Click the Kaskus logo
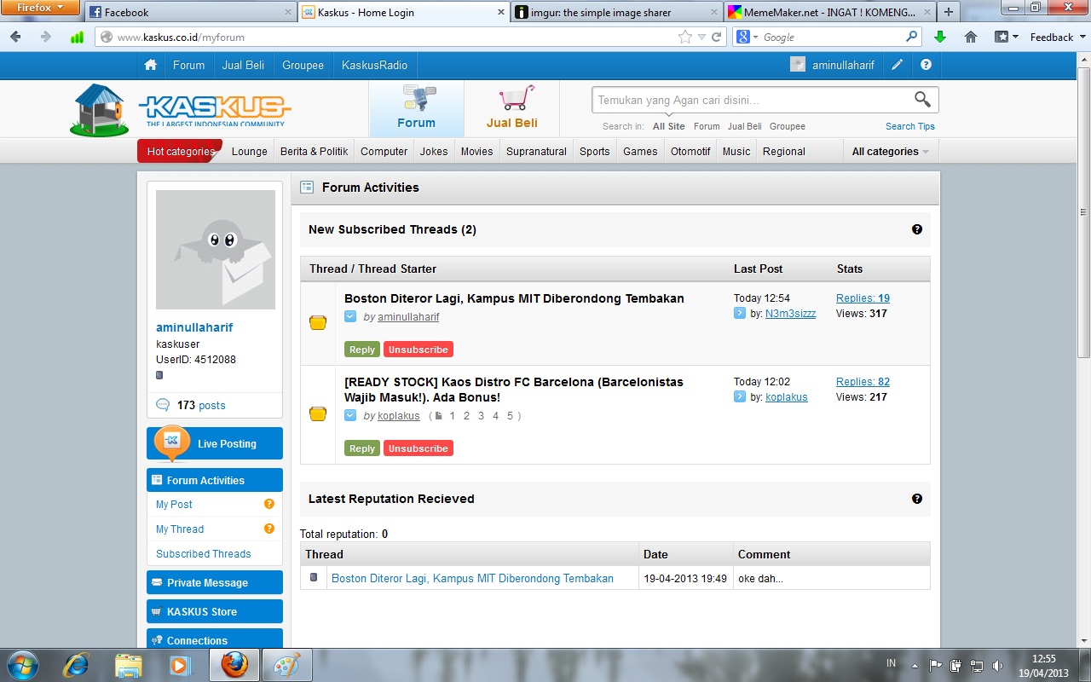The image size is (1091, 682). 181,109
